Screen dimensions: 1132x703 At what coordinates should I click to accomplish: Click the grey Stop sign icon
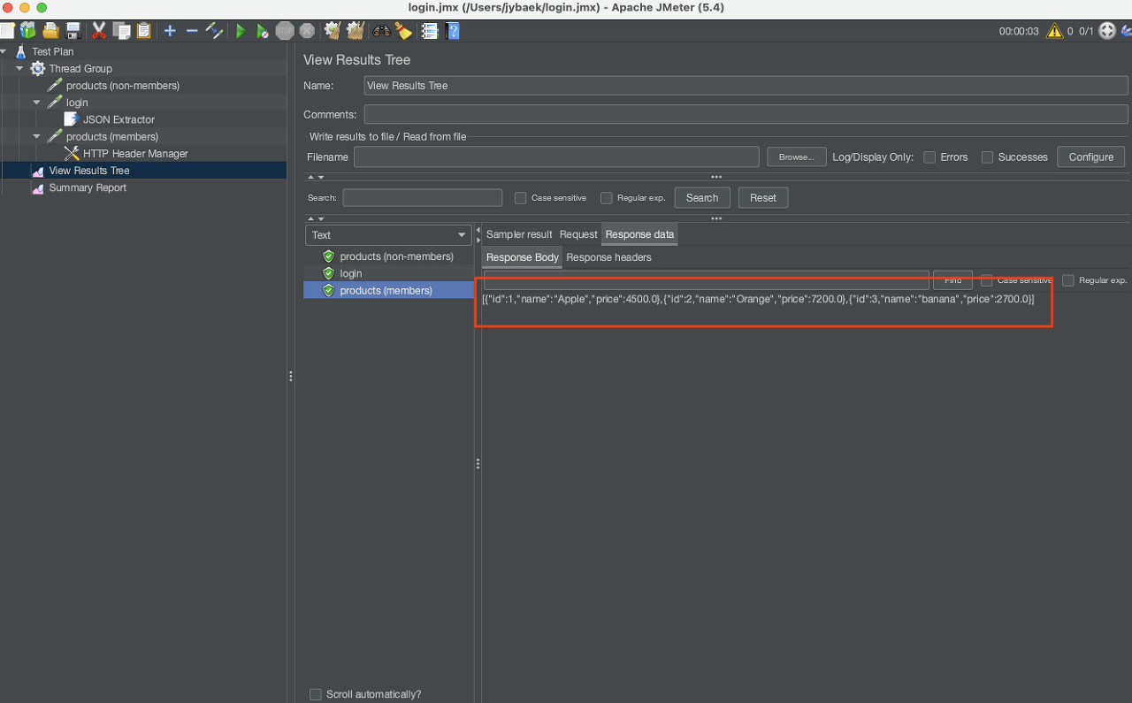pyautogui.click(x=285, y=31)
